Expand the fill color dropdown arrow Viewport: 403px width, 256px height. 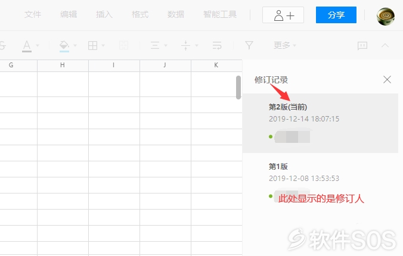75,46
